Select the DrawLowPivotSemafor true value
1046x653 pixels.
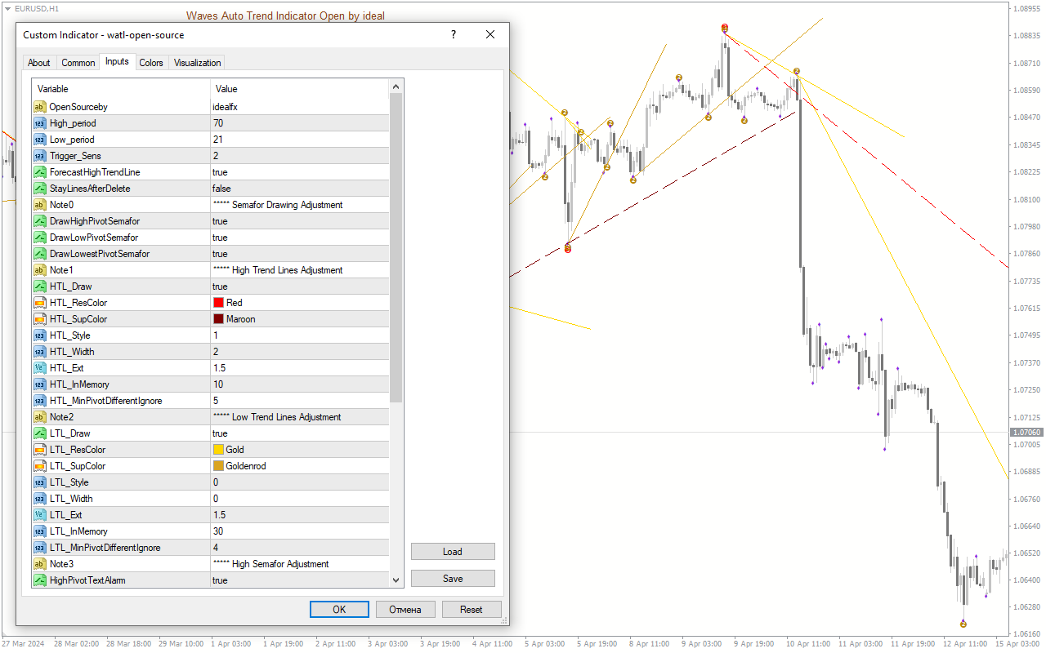tap(220, 238)
